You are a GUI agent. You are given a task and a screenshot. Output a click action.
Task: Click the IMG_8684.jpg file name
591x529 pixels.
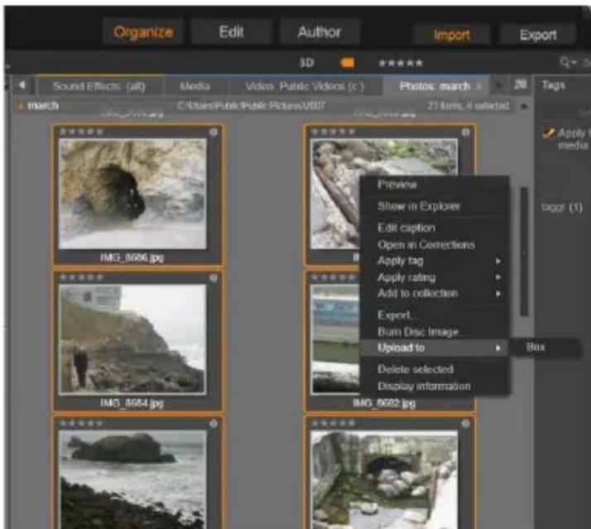[132, 404]
